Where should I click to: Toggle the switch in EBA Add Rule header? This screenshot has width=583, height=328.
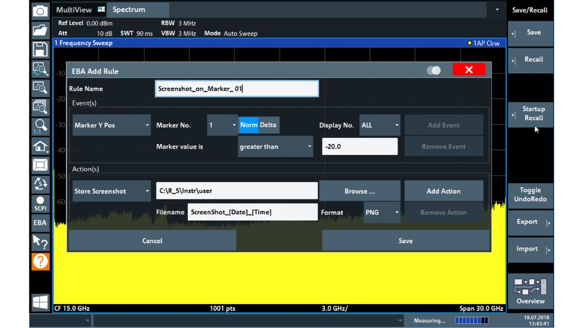pyautogui.click(x=434, y=71)
